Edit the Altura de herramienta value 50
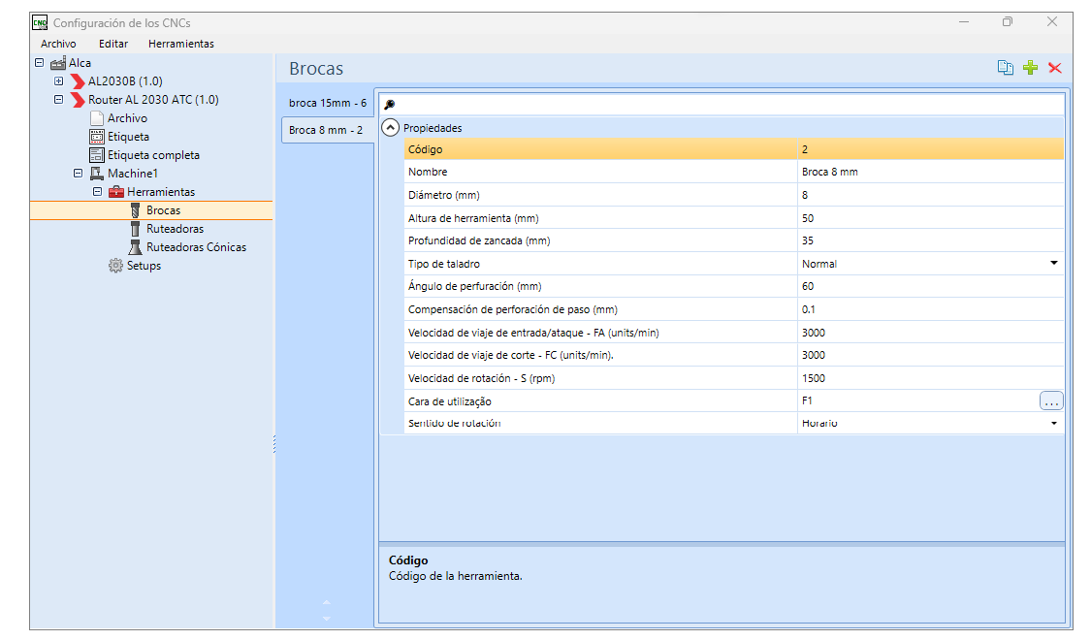Screen dimensions: 1091x640 click(x=930, y=218)
